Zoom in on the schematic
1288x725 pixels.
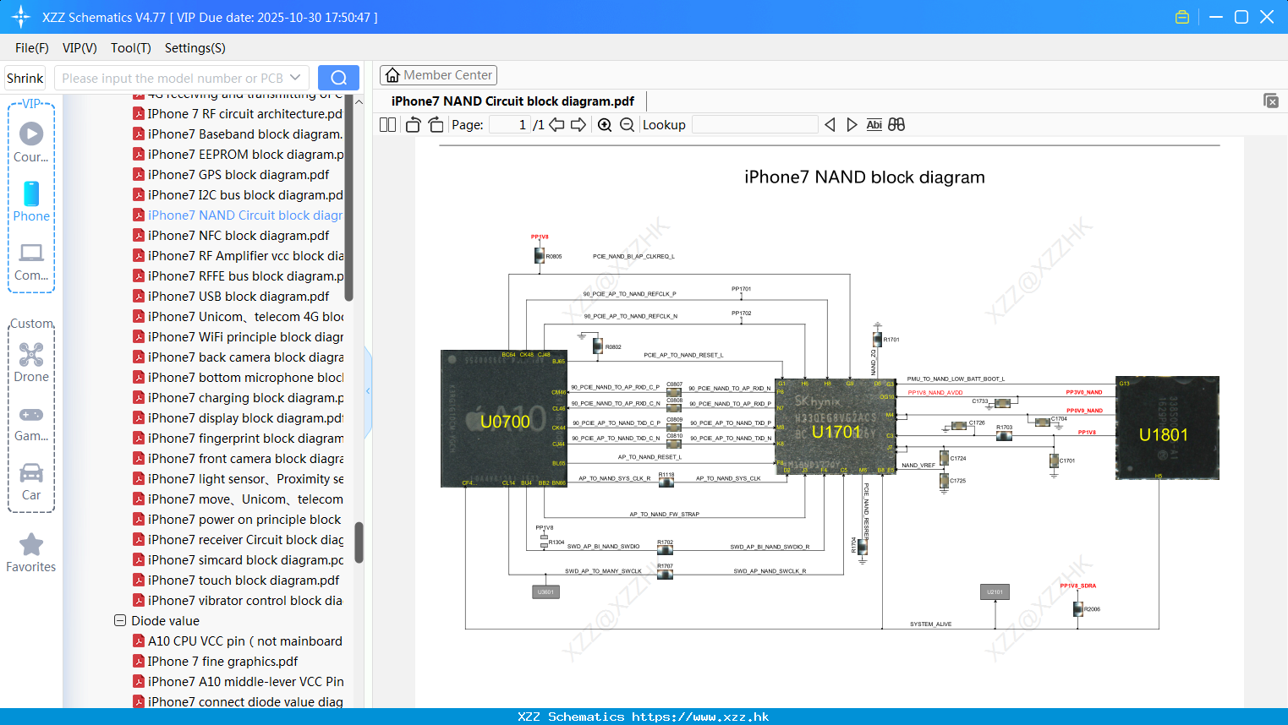605,124
